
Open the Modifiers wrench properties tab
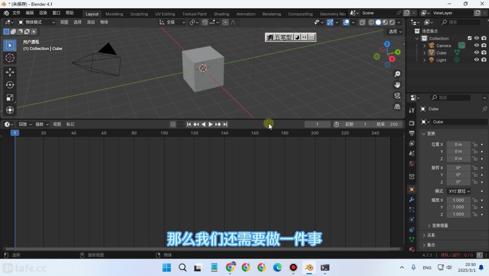412,199
